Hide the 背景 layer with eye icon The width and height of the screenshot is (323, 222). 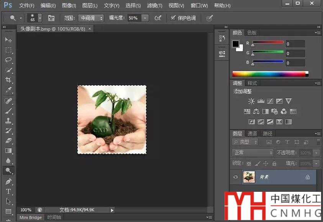[236, 177]
